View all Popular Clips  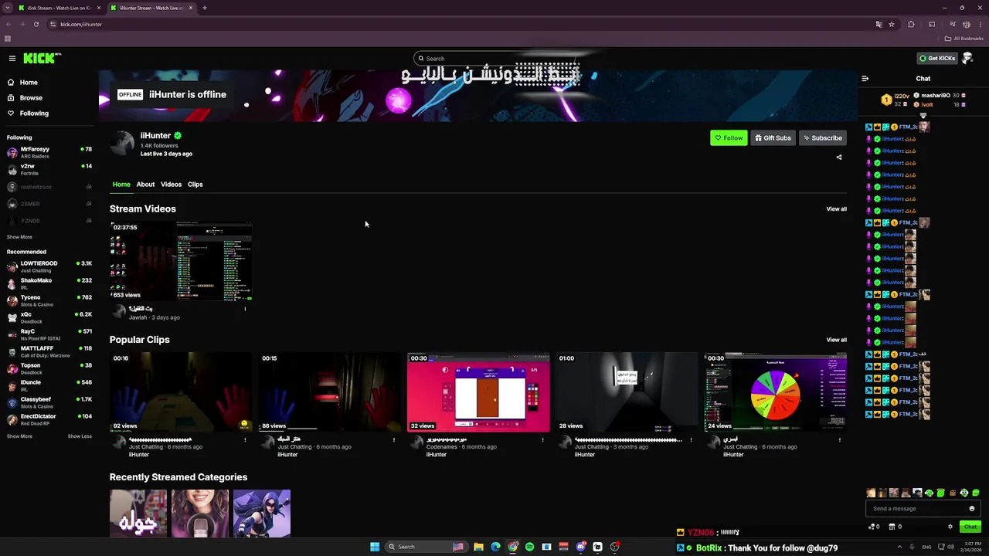tap(836, 340)
